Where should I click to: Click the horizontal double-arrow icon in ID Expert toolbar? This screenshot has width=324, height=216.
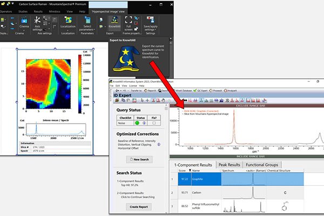click(x=185, y=100)
